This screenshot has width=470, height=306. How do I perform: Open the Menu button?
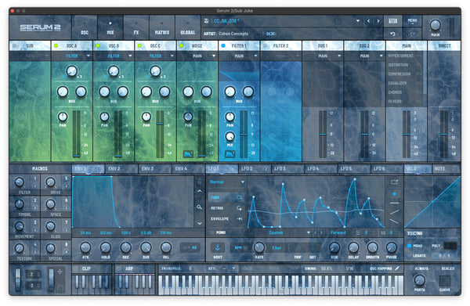(x=413, y=20)
